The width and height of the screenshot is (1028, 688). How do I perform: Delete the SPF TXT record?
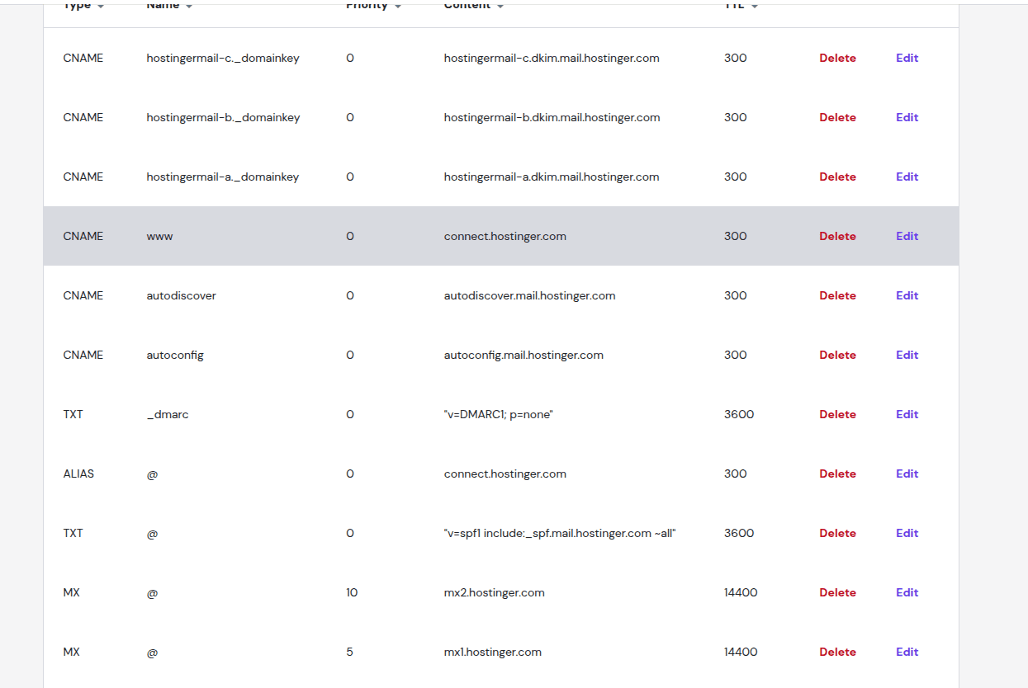point(837,533)
